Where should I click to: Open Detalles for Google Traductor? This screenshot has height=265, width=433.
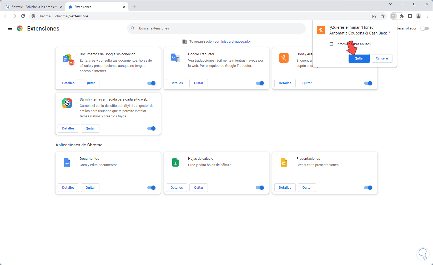pyautogui.click(x=177, y=83)
